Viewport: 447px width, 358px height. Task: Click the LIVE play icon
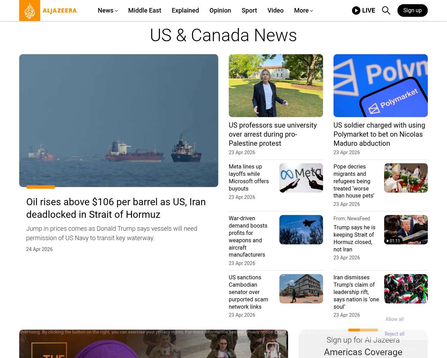356,10
